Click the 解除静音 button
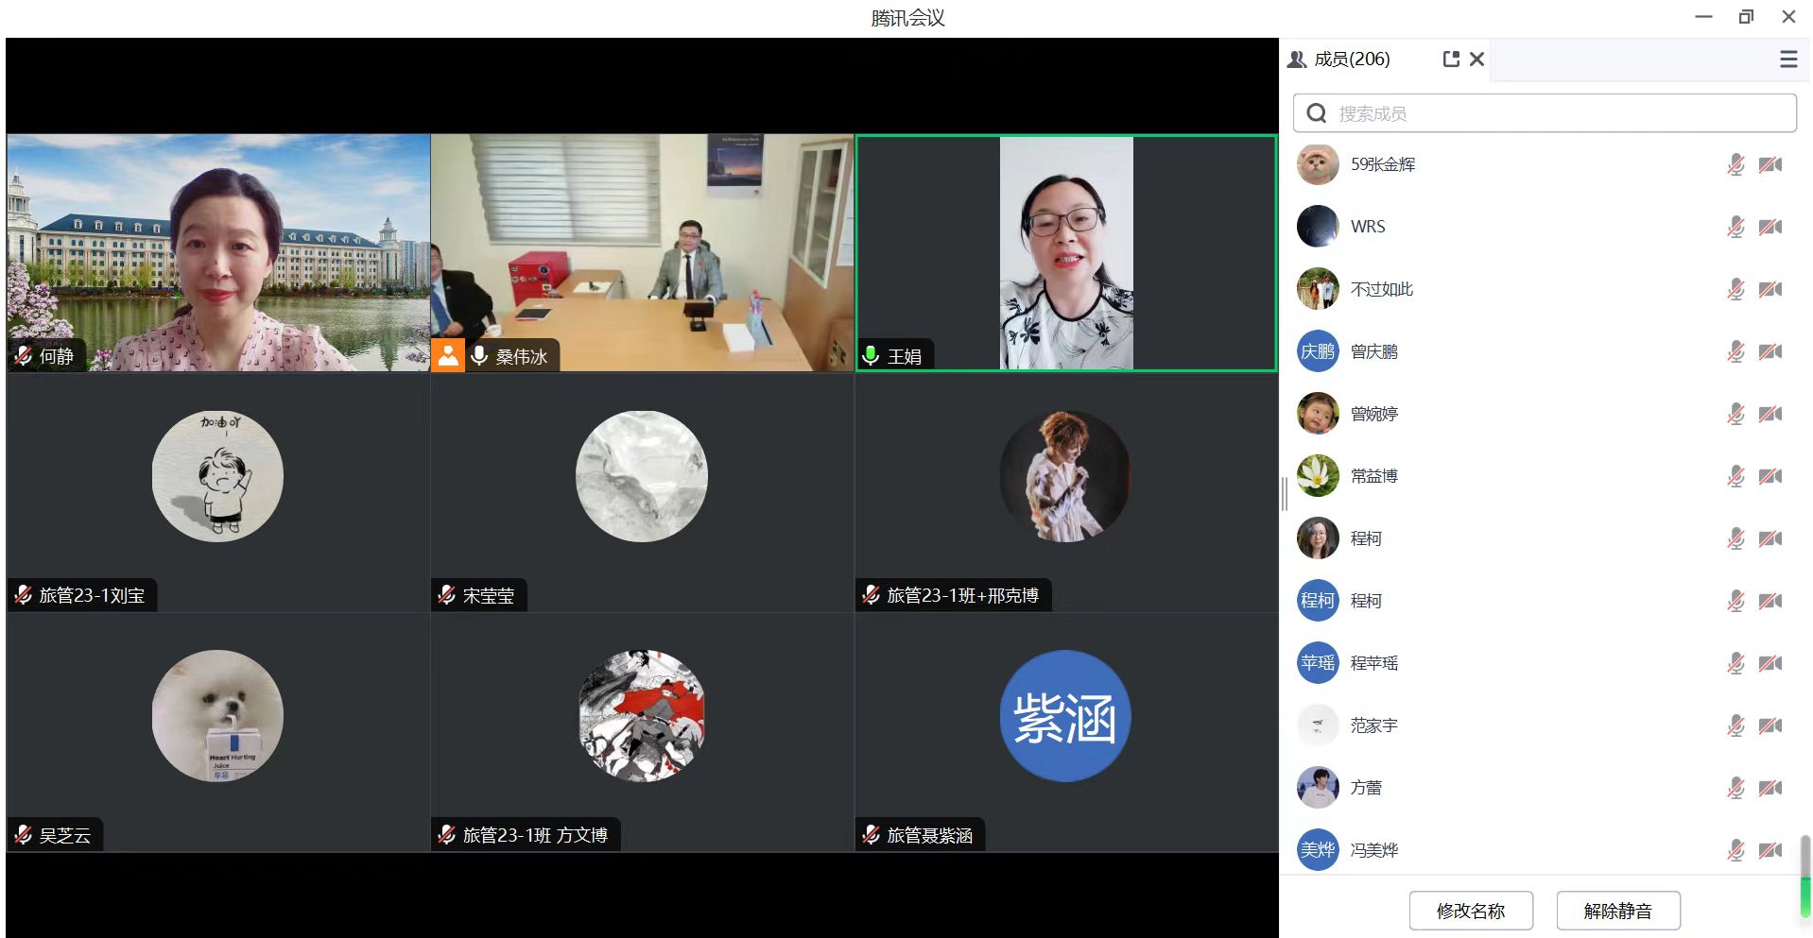1813x938 pixels. (x=1617, y=911)
